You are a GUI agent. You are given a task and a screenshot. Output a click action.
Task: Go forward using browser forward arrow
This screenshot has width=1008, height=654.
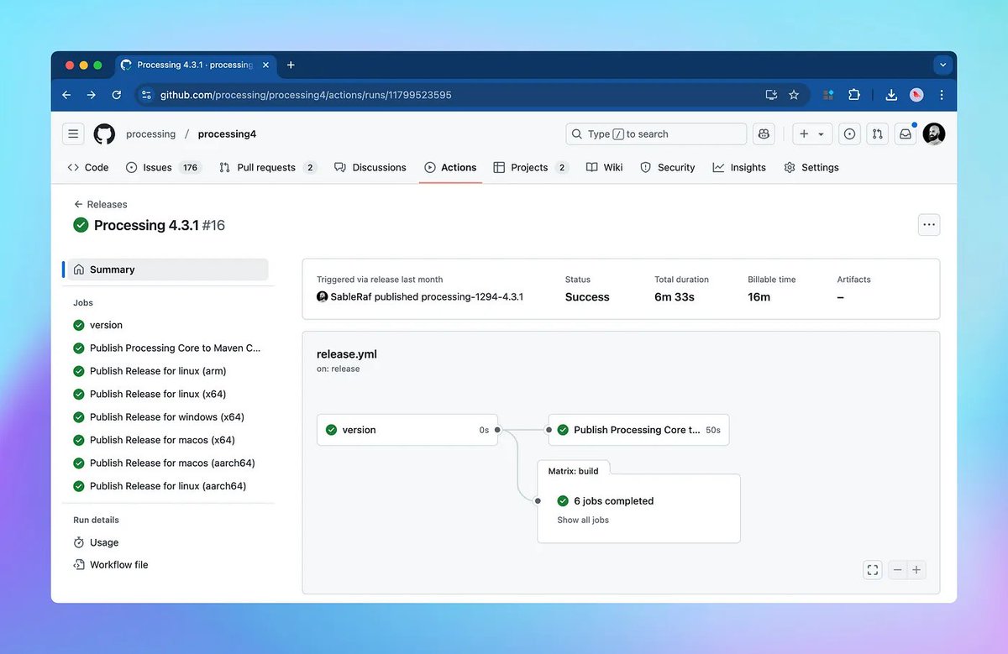tap(91, 95)
